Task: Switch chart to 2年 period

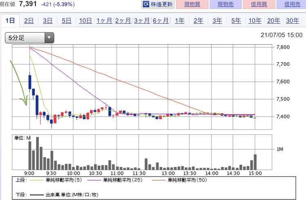Action: [x=198, y=20]
